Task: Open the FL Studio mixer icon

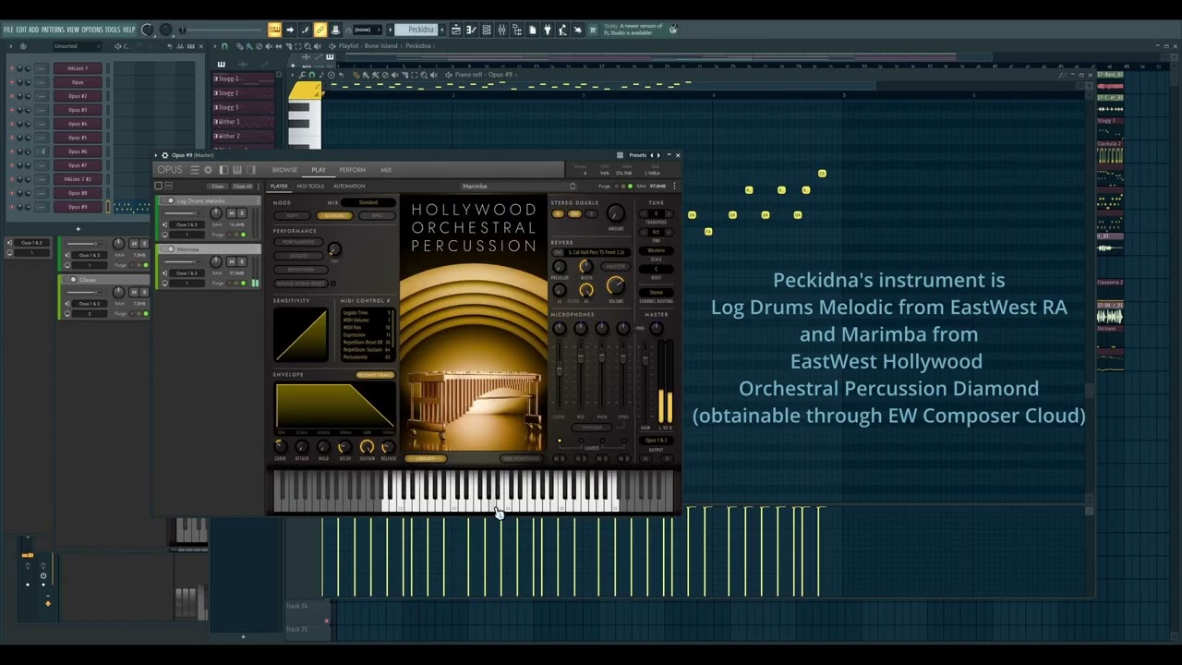Action: [501, 30]
